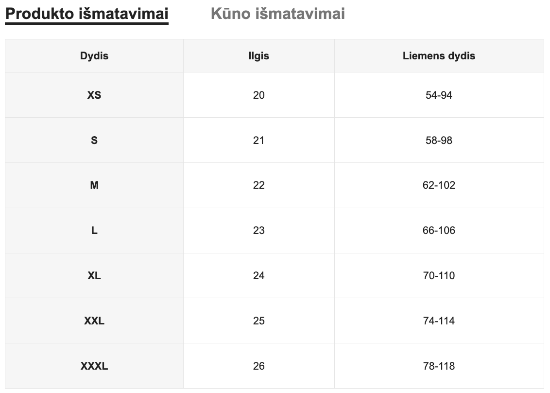This screenshot has height=393, width=550.
Task: Click the Liemens dydis column header
Action: (x=439, y=56)
